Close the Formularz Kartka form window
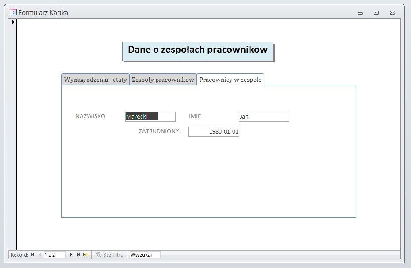This screenshot has width=411, height=268. 392,13
